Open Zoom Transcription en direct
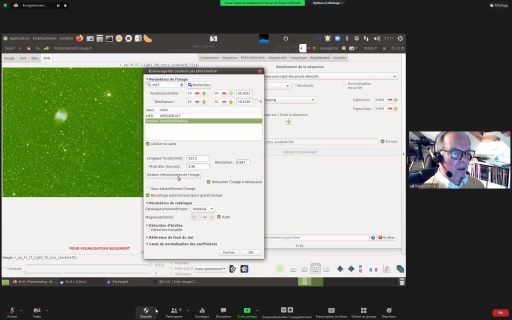Viewport: 512px width, 320px height. click(x=331, y=312)
